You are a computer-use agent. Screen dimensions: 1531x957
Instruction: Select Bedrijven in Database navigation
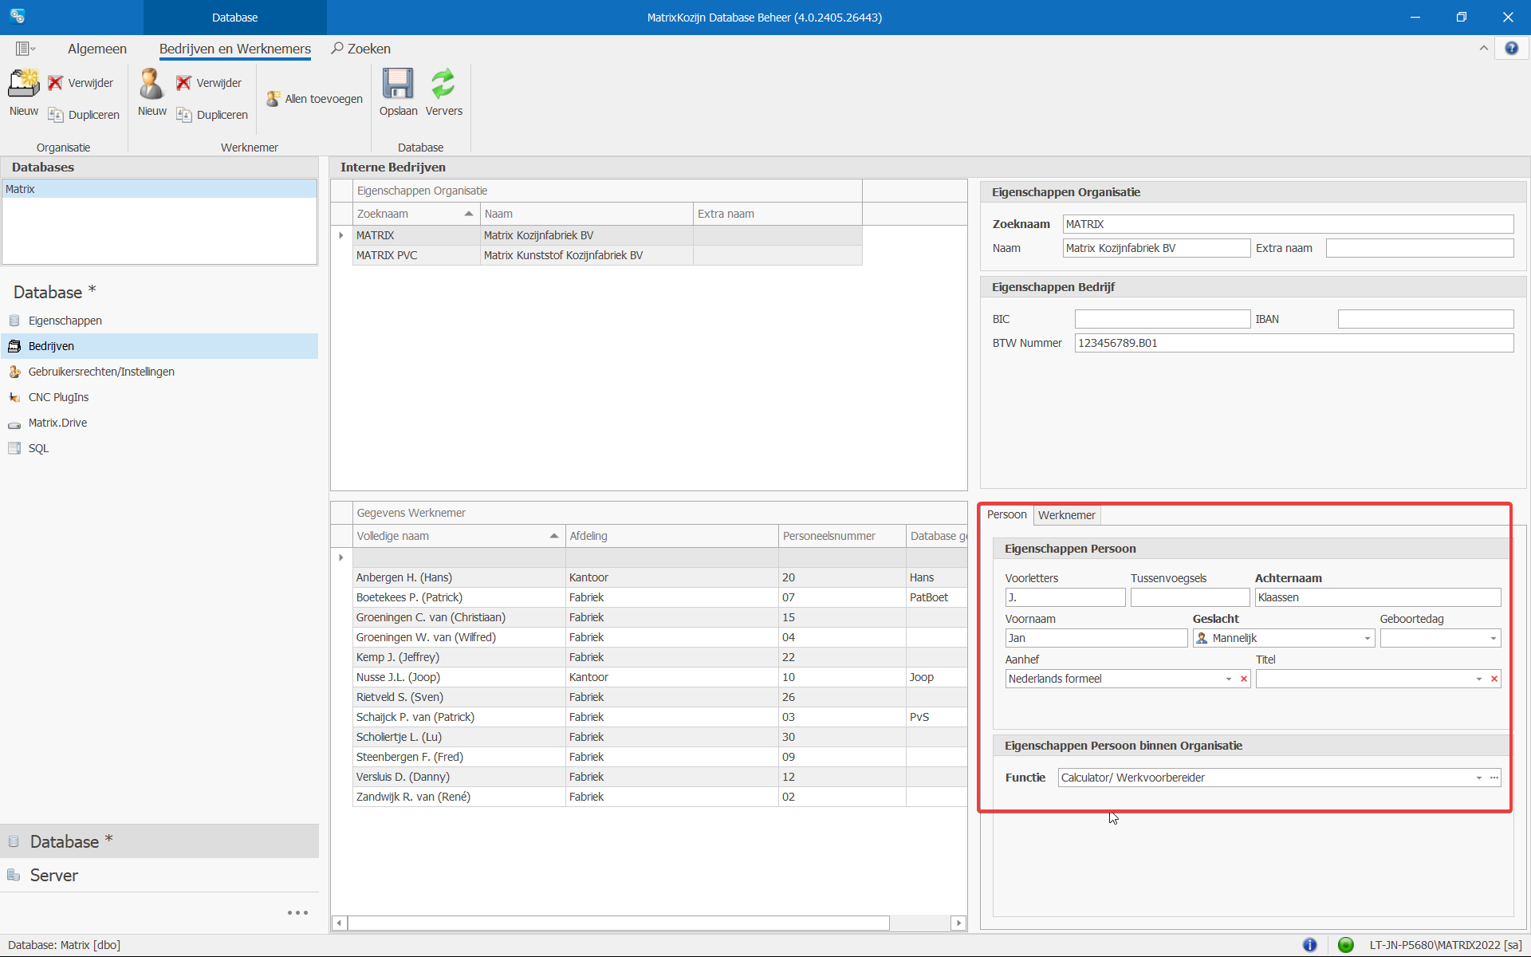coord(159,346)
